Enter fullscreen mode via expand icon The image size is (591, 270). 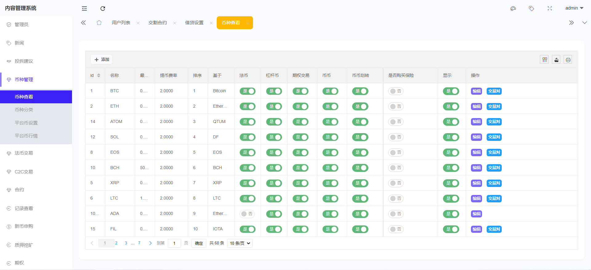point(550,8)
